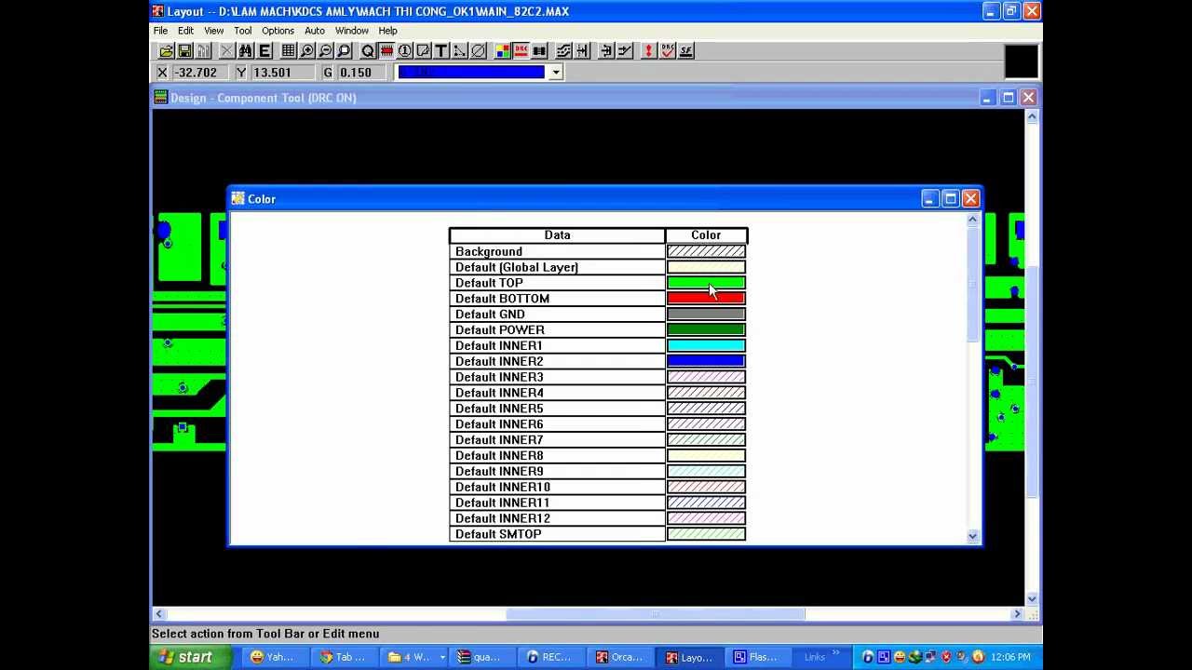The height and width of the screenshot is (670, 1192).
Task: Select the Zoom In magnifier
Action: click(307, 51)
